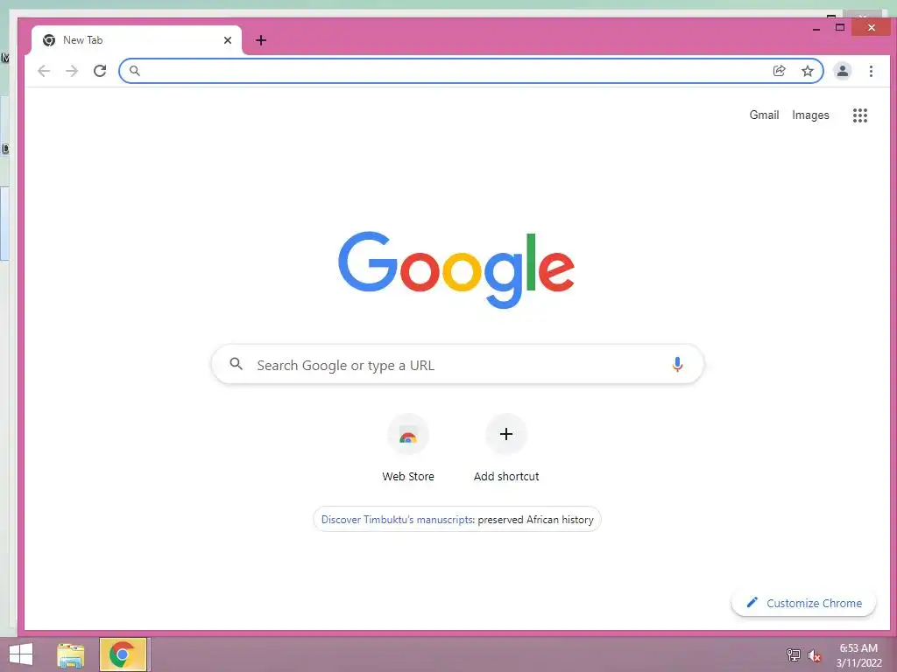Click Search Google or type a URL box
Viewport: 897px width, 672px height.
457,365
